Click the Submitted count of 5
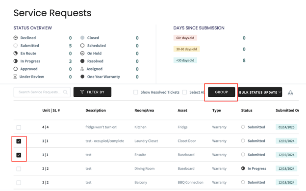306x191 pixels. (x=70, y=46)
